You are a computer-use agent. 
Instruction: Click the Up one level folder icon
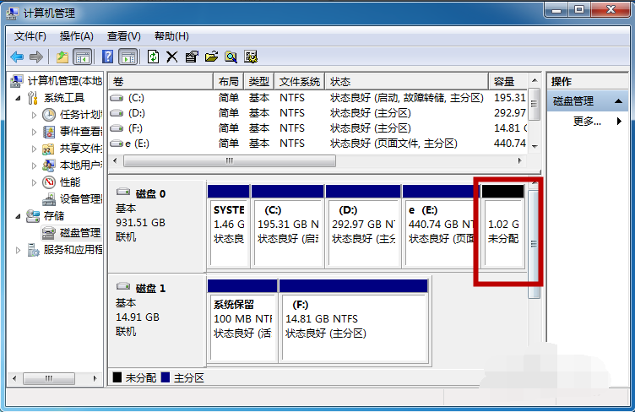tap(62, 57)
